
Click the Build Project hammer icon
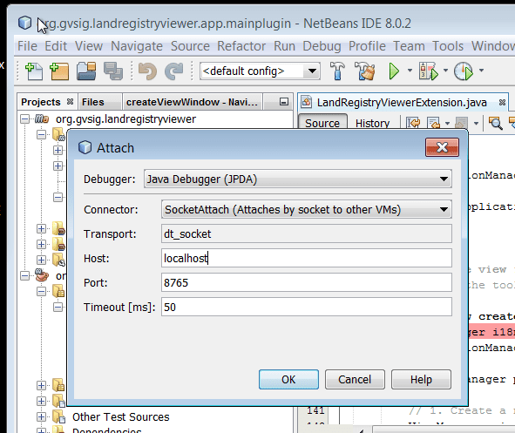click(x=337, y=71)
